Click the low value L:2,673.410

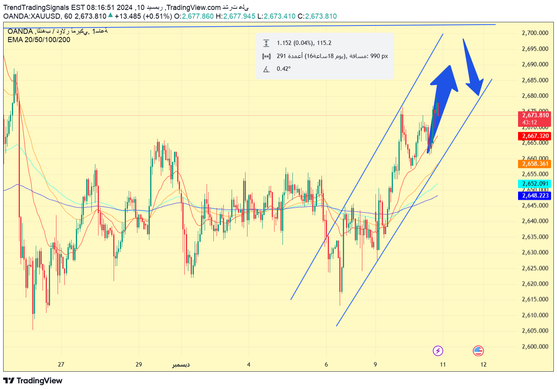(x=277, y=16)
